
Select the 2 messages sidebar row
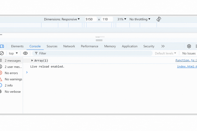click(x=11, y=61)
